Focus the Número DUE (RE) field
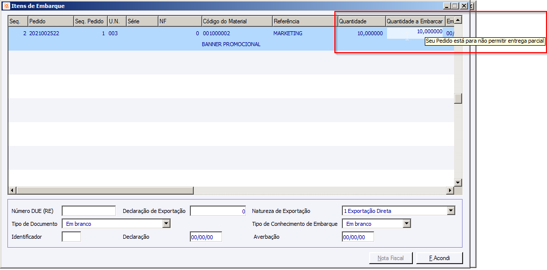 pyautogui.click(x=88, y=211)
